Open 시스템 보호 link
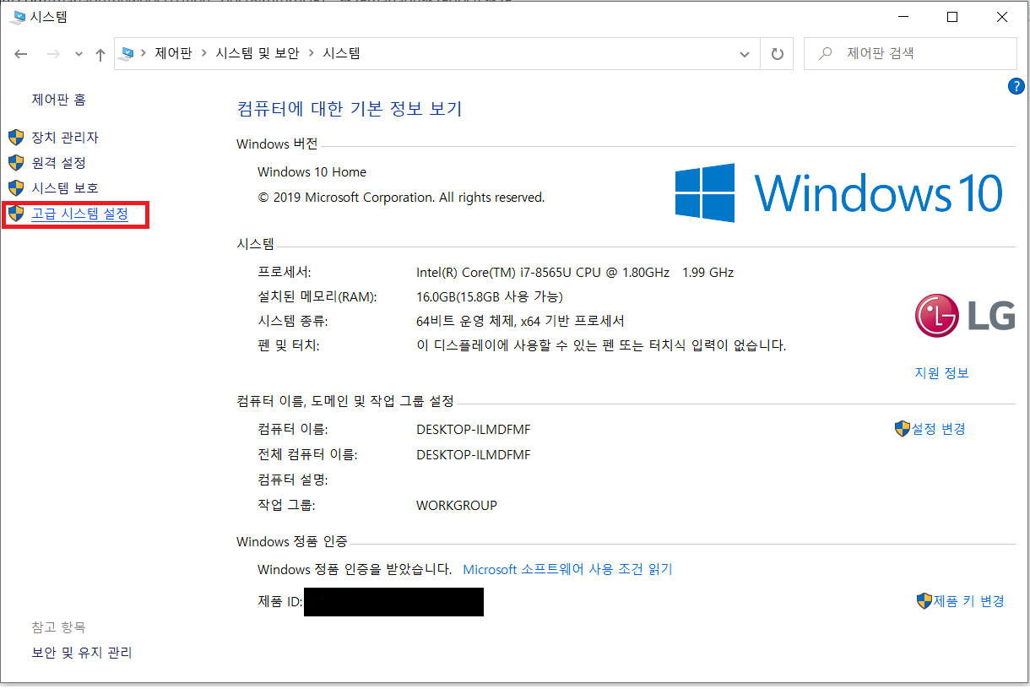This screenshot has width=1030, height=689. (x=65, y=187)
